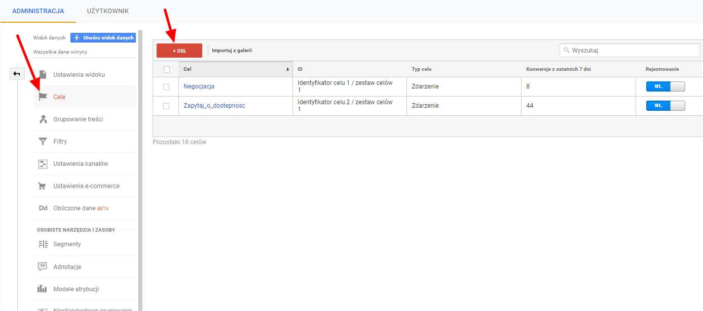This screenshot has width=703, height=311.
Task: Click the Pozostało 18 celów text
Action: 179,142
